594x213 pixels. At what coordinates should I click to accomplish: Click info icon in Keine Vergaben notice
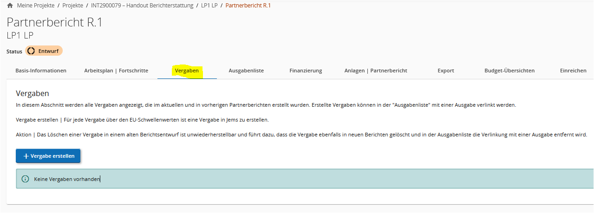[26, 179]
